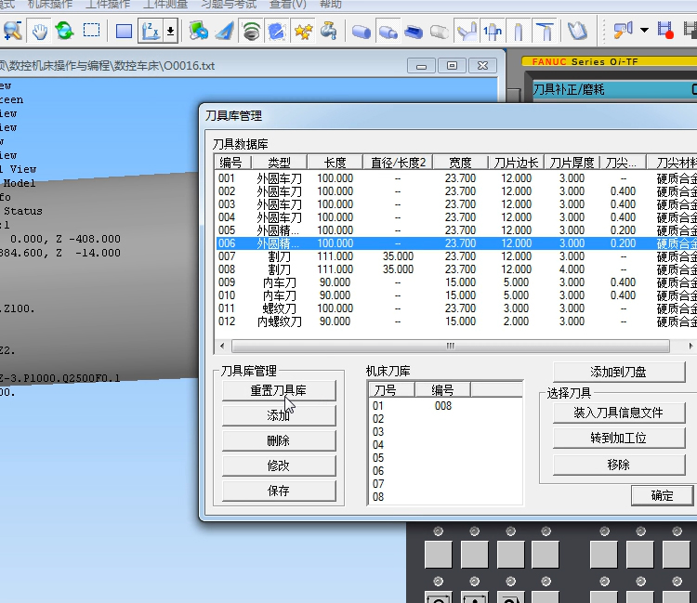Click the single vertical tool icon
This screenshot has width=697, height=603.
pyautogui.click(x=519, y=31)
